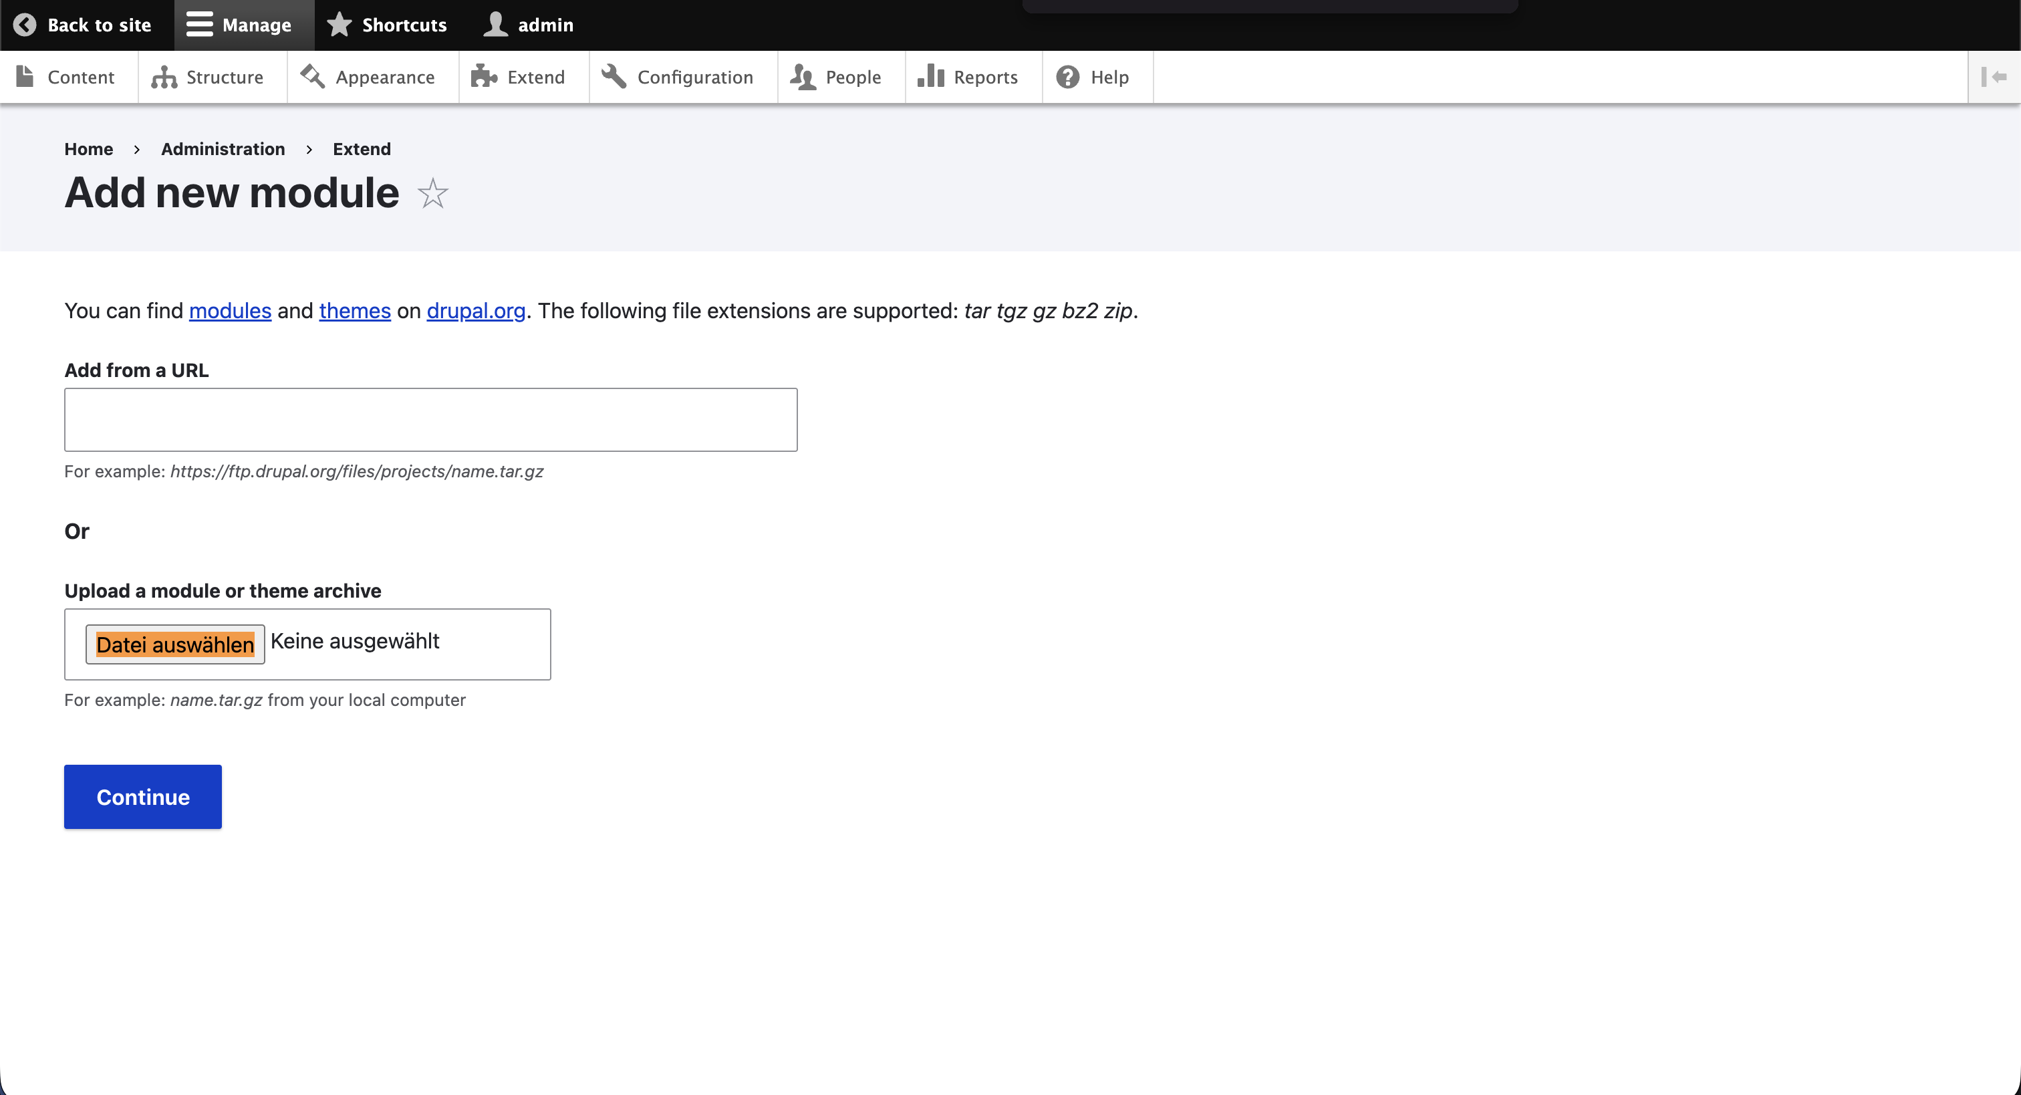The image size is (2021, 1095).
Task: Open the 'modules' link
Action: [229, 311]
